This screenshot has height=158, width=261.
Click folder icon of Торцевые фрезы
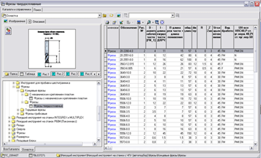coord(22,110)
